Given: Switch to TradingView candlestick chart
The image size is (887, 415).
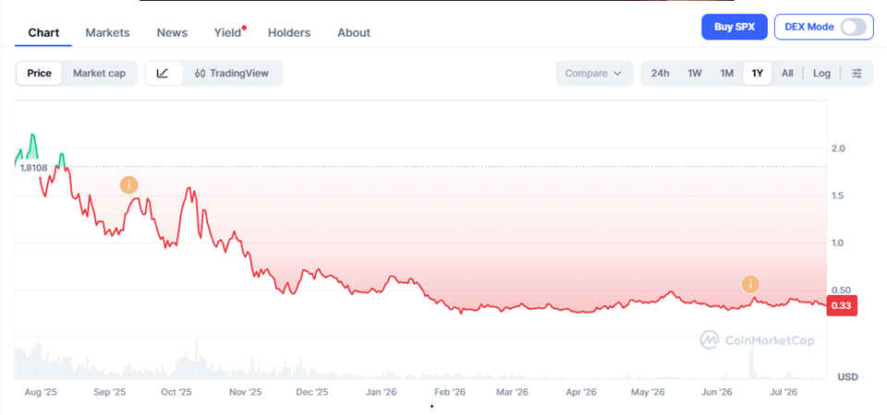Looking at the screenshot, I should [x=232, y=74].
